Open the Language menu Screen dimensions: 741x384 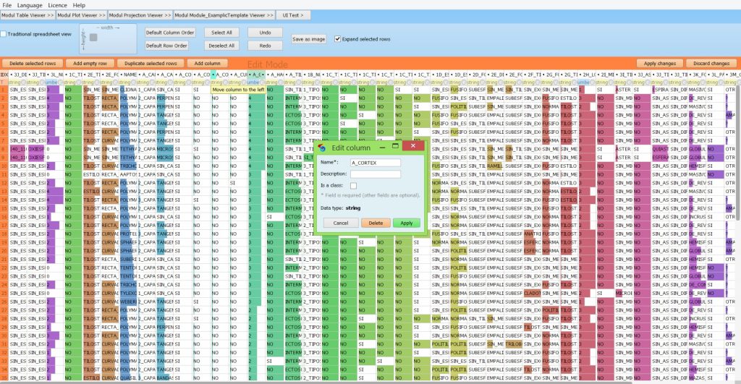point(30,4)
